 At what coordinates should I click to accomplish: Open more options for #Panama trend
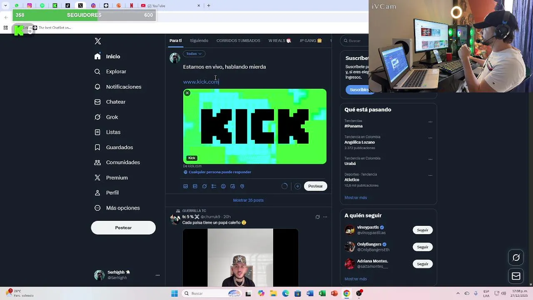pyautogui.click(x=430, y=122)
